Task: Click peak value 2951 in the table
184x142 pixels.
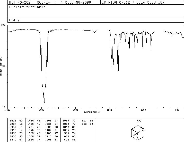Action: 13,127
